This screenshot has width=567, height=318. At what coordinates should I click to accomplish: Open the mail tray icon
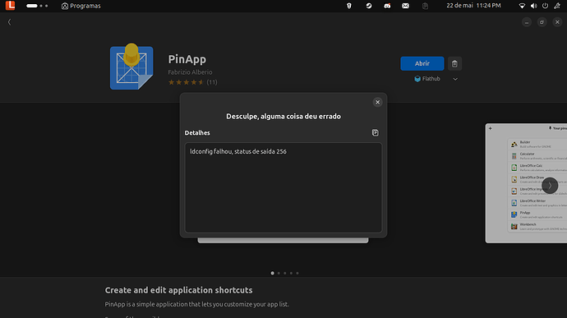click(x=405, y=6)
